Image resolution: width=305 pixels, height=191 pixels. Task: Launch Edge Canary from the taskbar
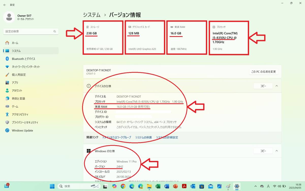click(140, 186)
